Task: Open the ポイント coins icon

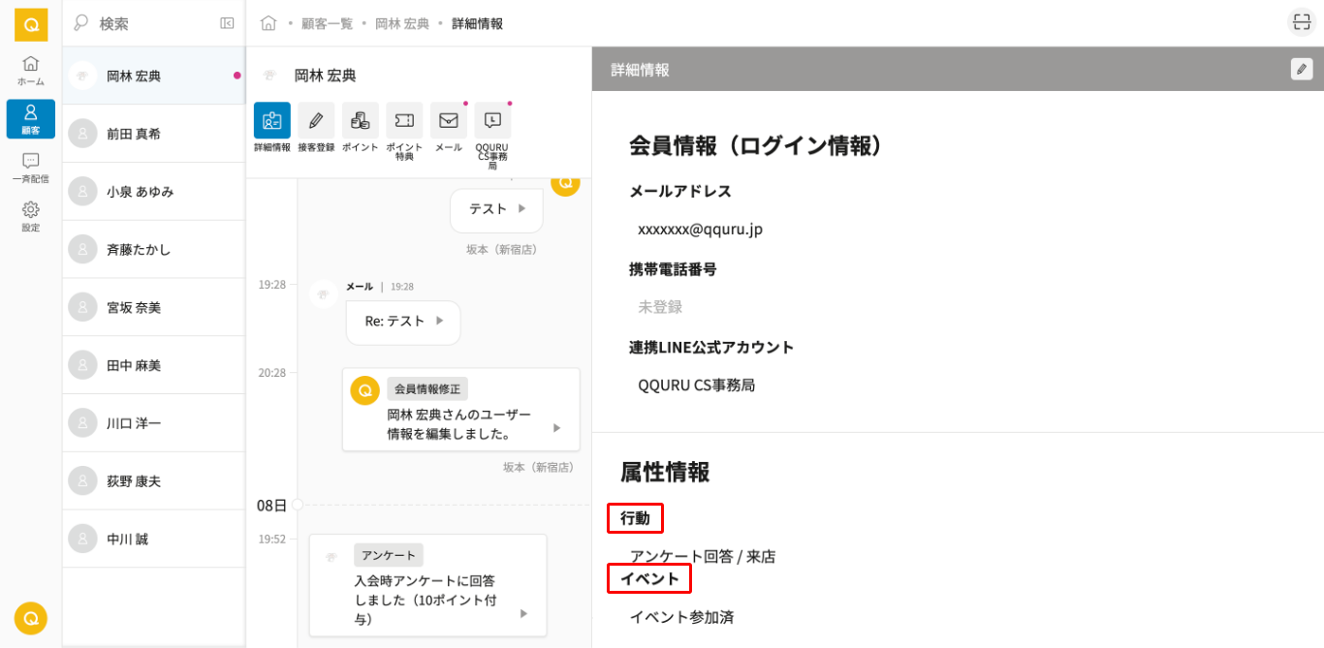Action: (360, 121)
